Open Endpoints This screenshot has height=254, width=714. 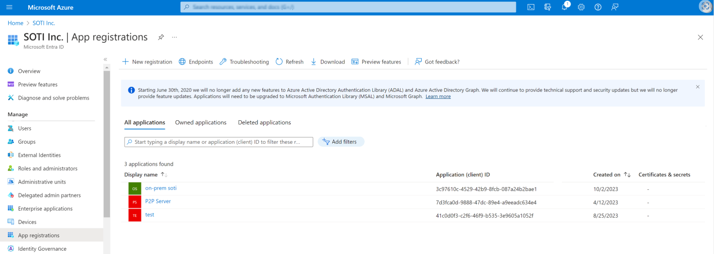196,62
